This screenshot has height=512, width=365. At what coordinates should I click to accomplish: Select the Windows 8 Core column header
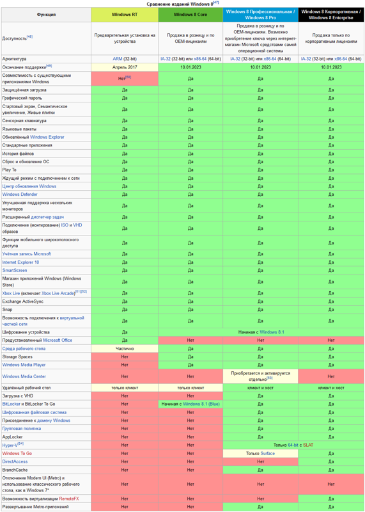pos(190,15)
